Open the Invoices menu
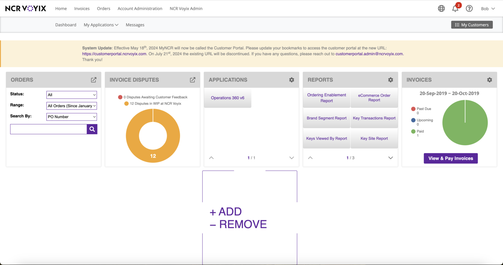The width and height of the screenshot is (503, 265). coord(82,8)
